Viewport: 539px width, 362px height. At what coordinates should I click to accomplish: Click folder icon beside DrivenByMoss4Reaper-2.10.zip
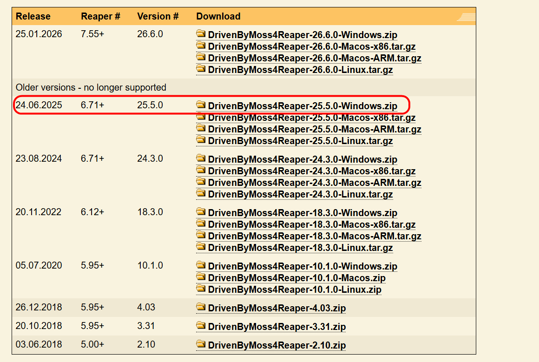pos(201,344)
